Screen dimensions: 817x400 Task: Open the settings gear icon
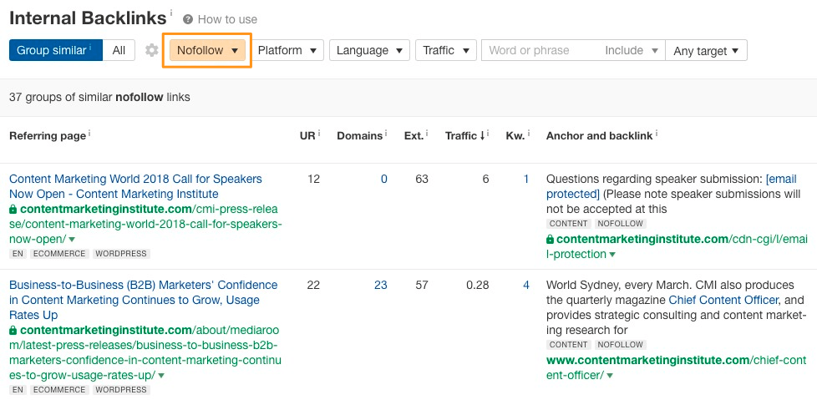(152, 50)
